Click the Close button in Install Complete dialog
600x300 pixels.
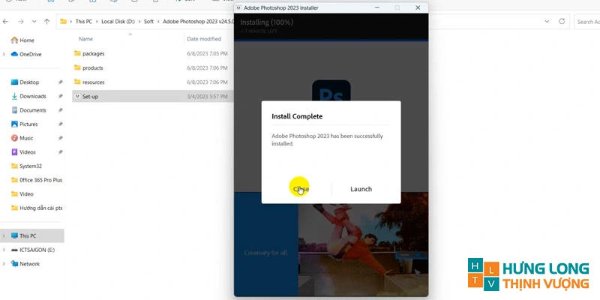(301, 189)
